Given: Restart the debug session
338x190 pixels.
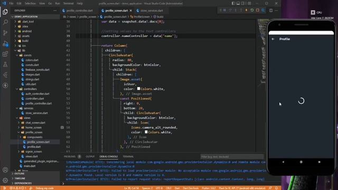Looking at the screenshot, I should (x=252, y=11).
